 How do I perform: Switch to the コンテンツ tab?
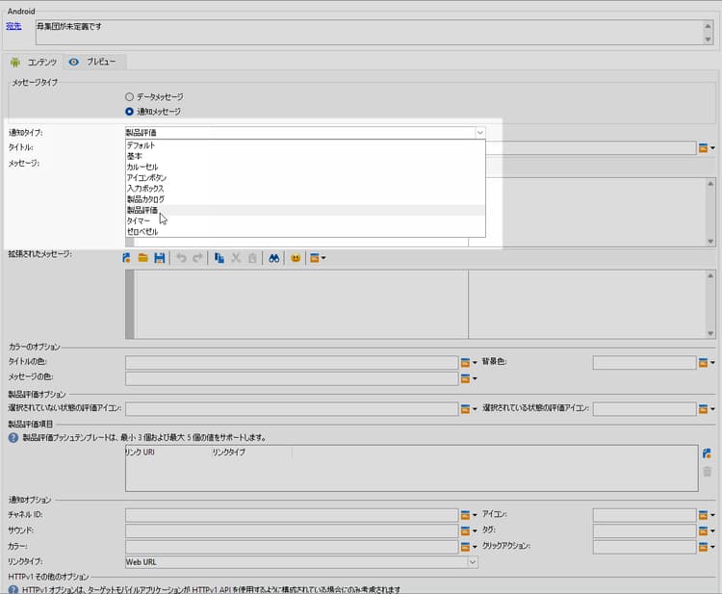tap(34, 62)
